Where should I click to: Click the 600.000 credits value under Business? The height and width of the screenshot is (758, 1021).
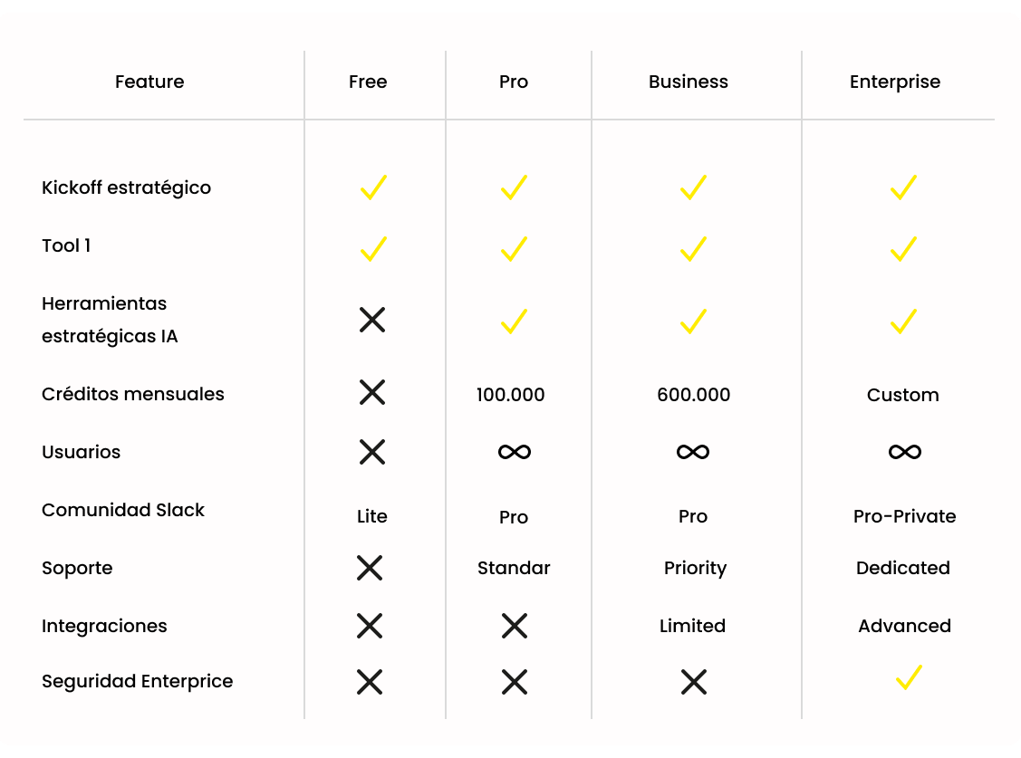coord(694,395)
